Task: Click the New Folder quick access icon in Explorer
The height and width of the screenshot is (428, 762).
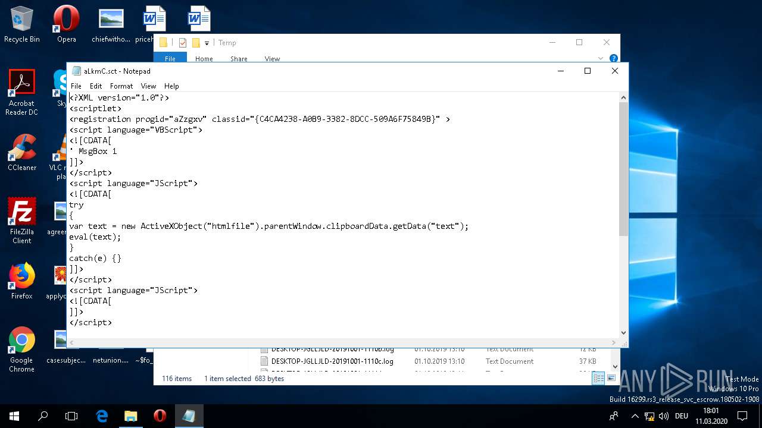Action: (196, 43)
